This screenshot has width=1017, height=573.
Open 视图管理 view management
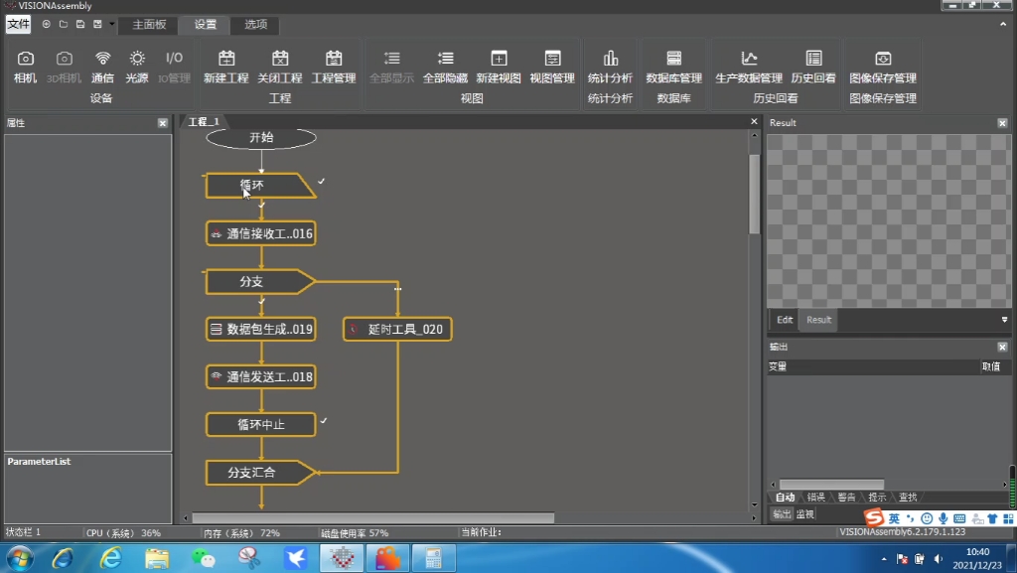pyautogui.click(x=552, y=67)
